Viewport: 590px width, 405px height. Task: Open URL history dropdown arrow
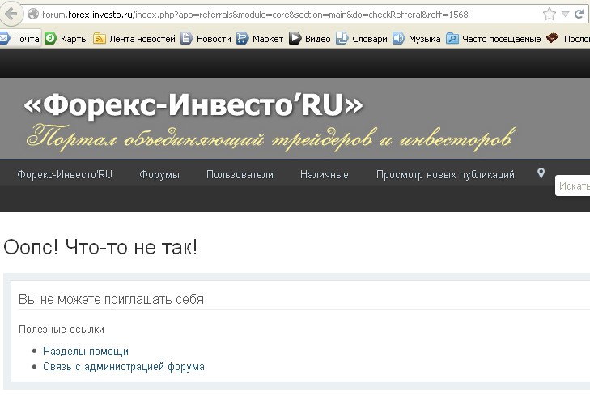[565, 15]
